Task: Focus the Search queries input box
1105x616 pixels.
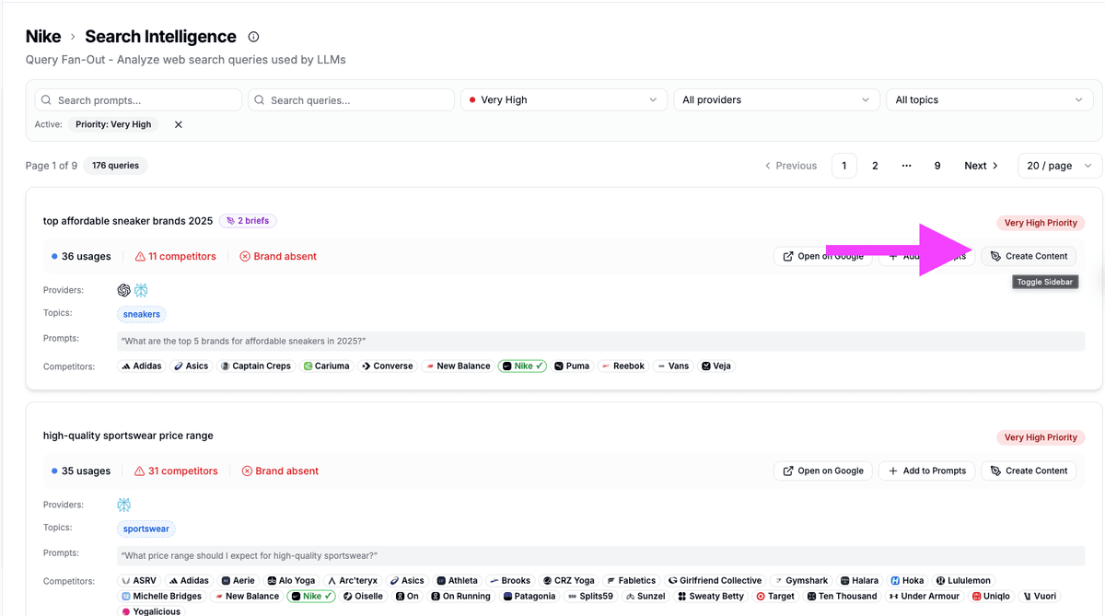Action: pos(351,99)
